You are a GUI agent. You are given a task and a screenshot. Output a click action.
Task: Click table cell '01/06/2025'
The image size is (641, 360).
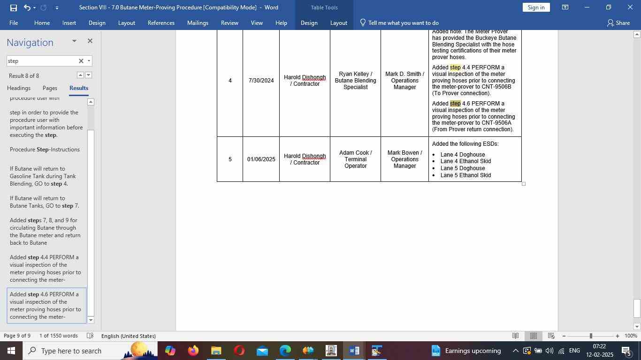261,159
